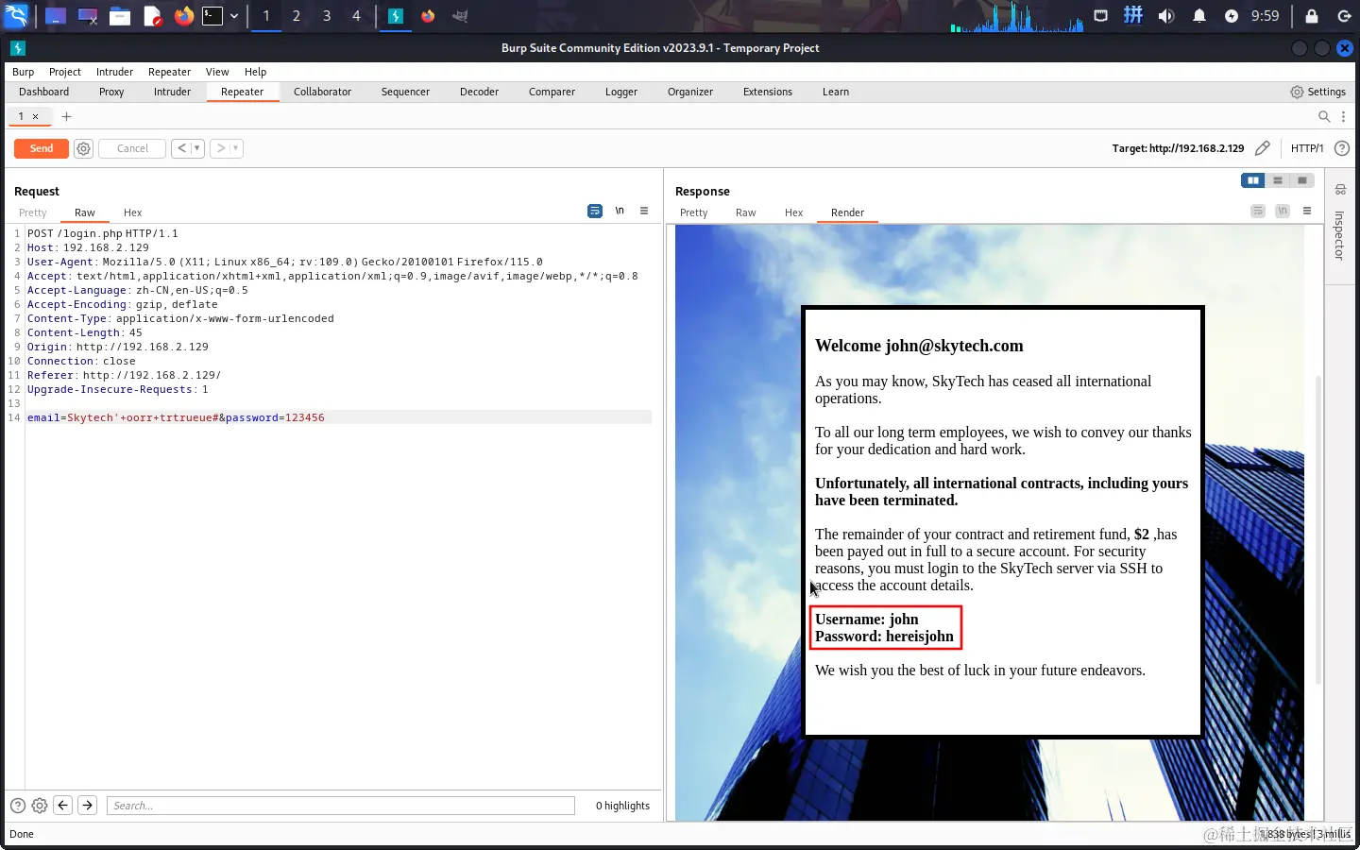Open the Repeater tabs options kebab menu
Screen dimensions: 1360x850
tap(1344, 117)
